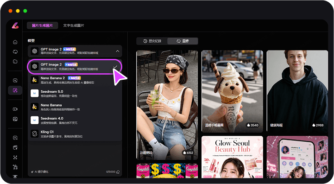The width and height of the screenshot is (334, 184).
Task: Open the home icon in sidebar
Action: (15, 42)
